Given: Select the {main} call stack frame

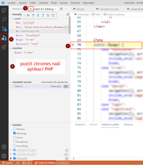Looking at the screenshot, I should (39, 86).
